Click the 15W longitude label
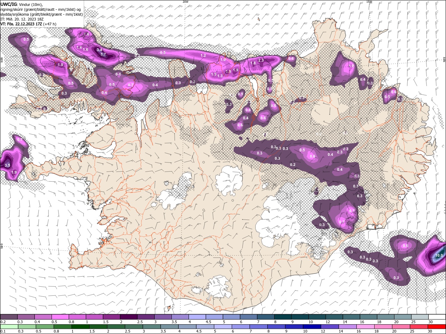 (x=369, y=2)
